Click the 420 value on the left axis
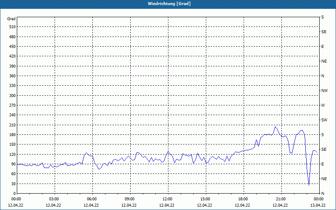 [x=13, y=56]
